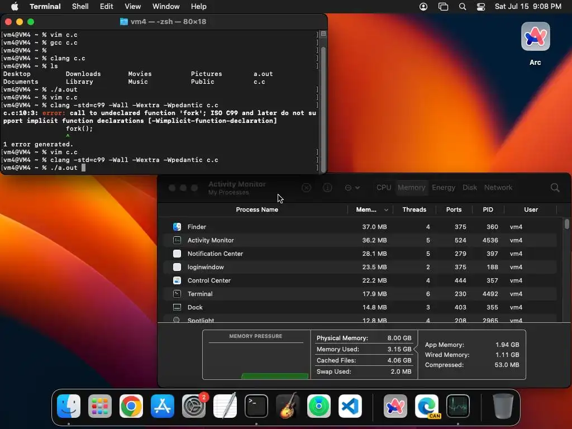This screenshot has width=572, height=429.
Task: Open System Settings with badge in Dock
Action: pos(194,406)
